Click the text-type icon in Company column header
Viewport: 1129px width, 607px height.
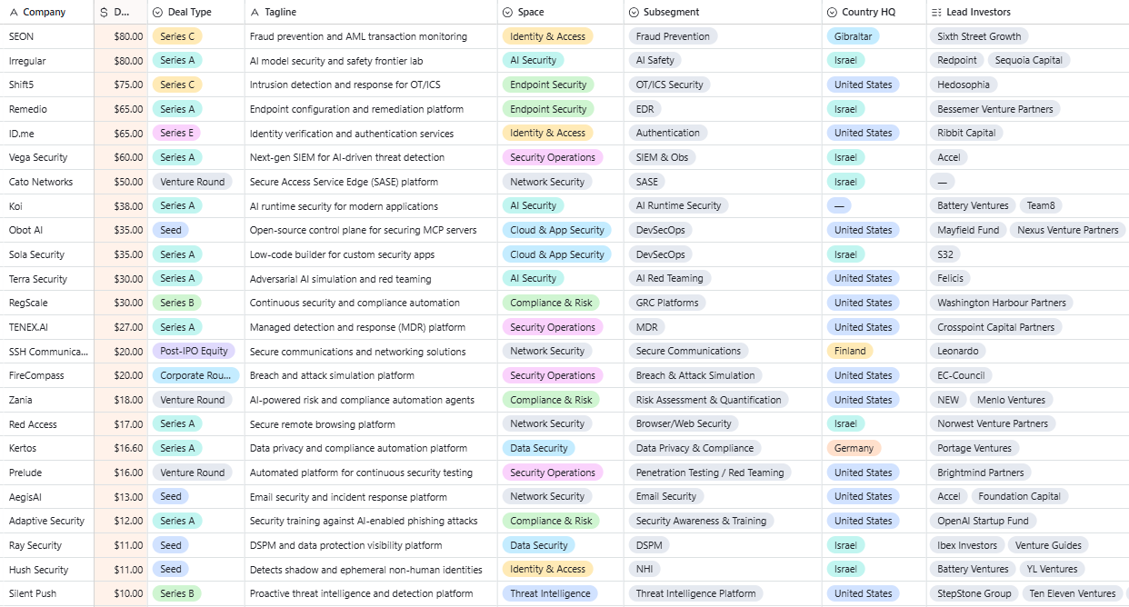point(14,12)
